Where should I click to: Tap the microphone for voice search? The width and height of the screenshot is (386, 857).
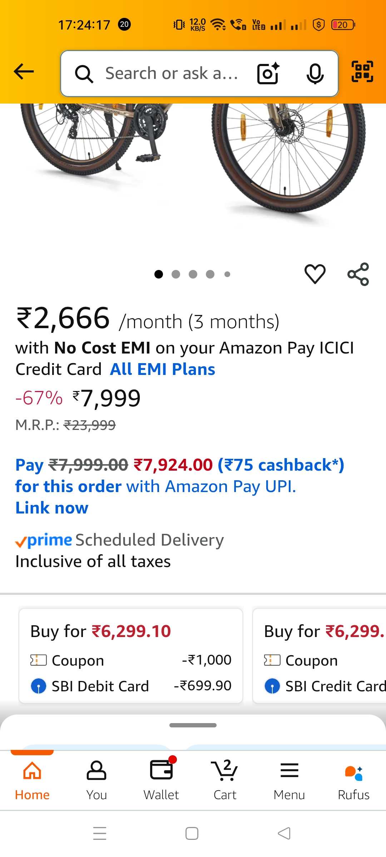tap(314, 73)
